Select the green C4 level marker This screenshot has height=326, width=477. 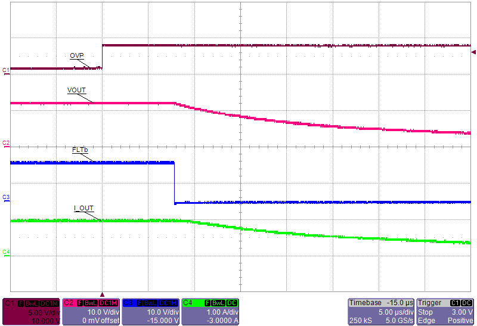click(x=5, y=252)
